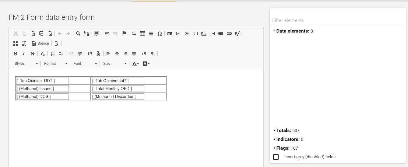This screenshot has height=167, width=408.
Task: Expand the Totals section
Action: pos(283,130)
